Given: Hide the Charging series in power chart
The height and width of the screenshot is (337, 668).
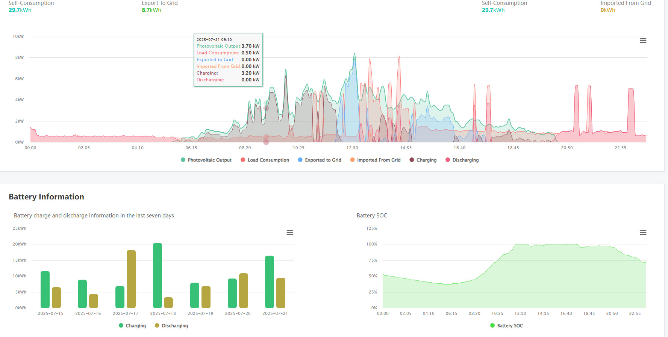Looking at the screenshot, I should pyautogui.click(x=426, y=160).
